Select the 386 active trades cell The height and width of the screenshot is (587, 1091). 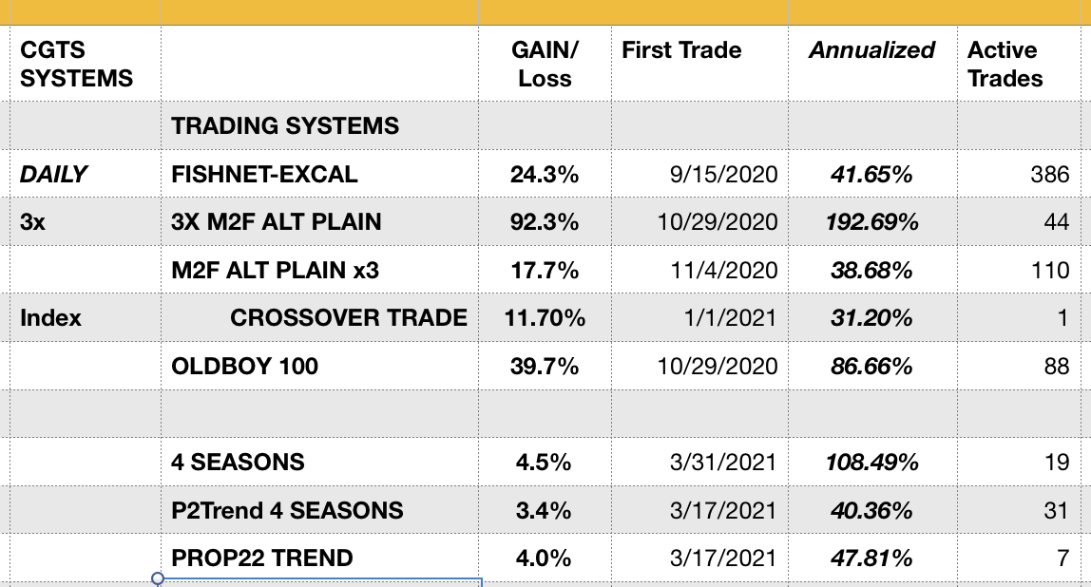[1049, 175]
